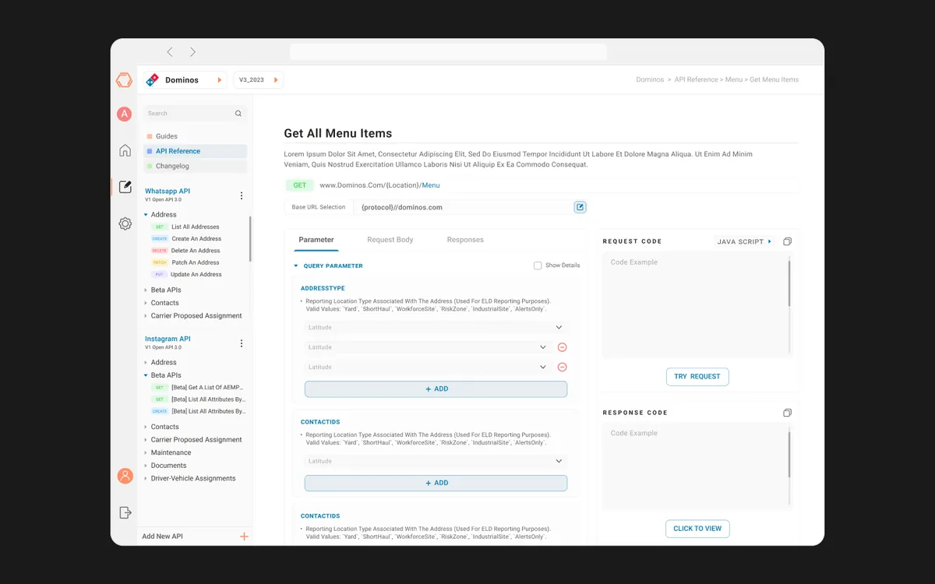Switch to the Responses tab
Screen dimensions: 935x584
[465, 240]
